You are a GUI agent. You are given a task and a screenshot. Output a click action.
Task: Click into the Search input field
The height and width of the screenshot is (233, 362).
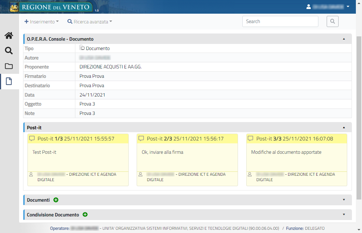pyautogui.click(x=280, y=22)
